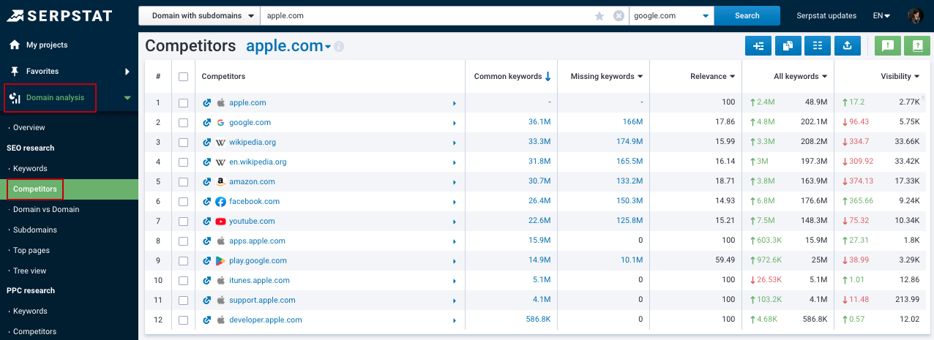Click external link icon for support.apple.com row
Viewport: 934px width, 340px height.
207,301
